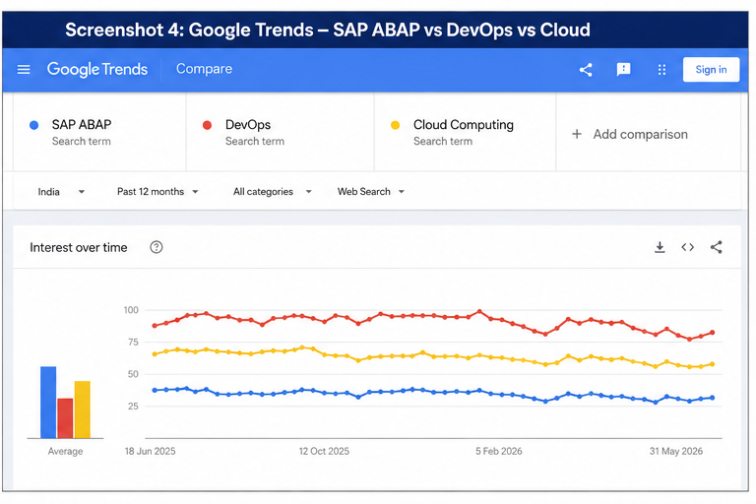Click the 25 y-axis value
The height and width of the screenshot is (504, 756).
tap(133, 407)
